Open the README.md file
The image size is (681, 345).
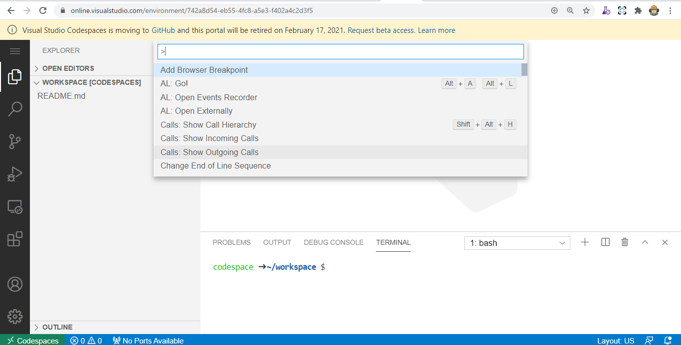[61, 96]
